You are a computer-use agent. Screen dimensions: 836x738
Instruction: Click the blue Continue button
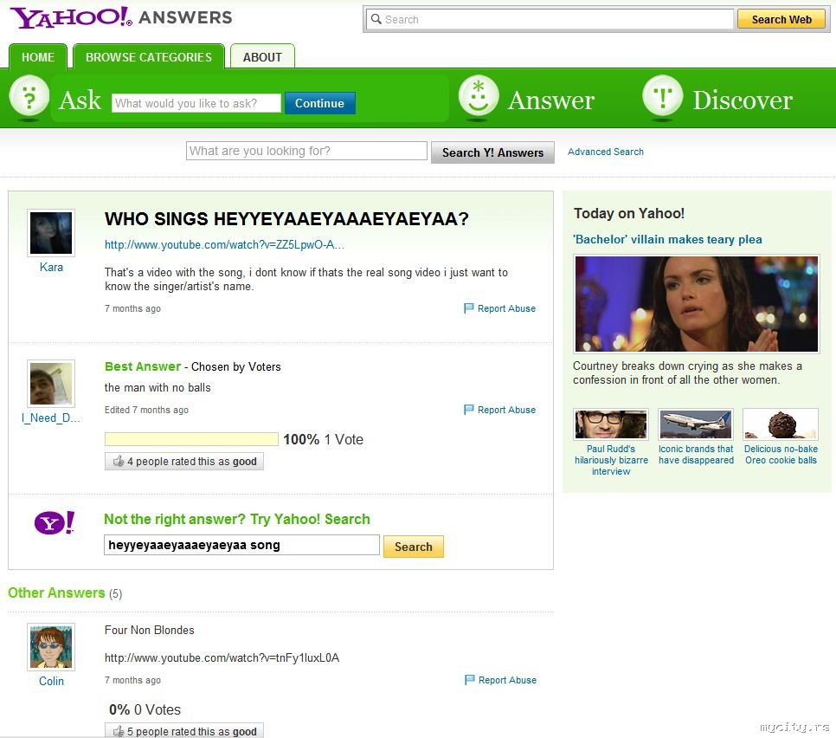tap(320, 103)
